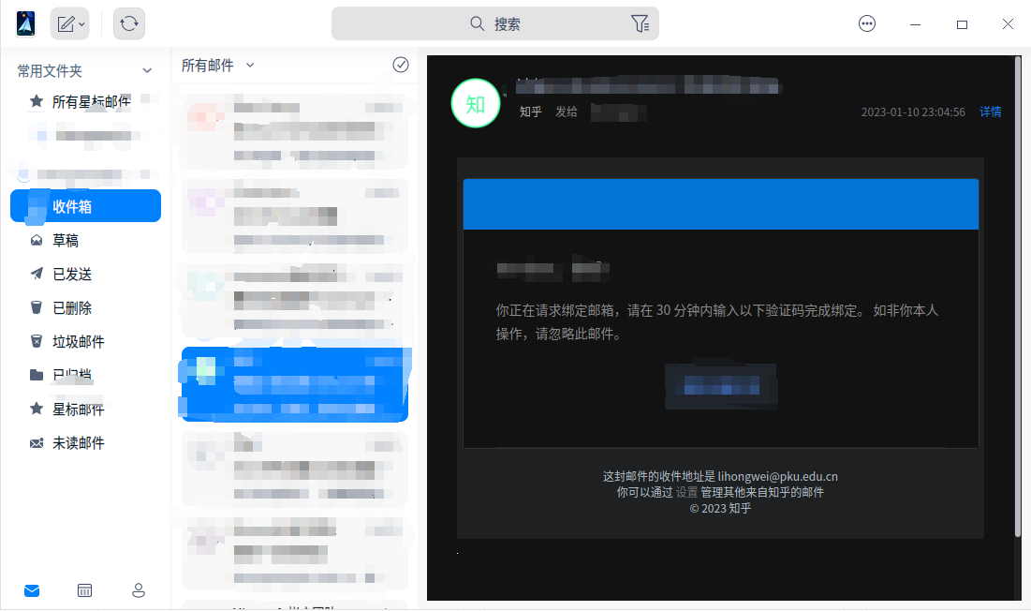Switch to the calendar view icon
Image resolution: width=1031 pixels, height=611 pixels.
[84, 590]
